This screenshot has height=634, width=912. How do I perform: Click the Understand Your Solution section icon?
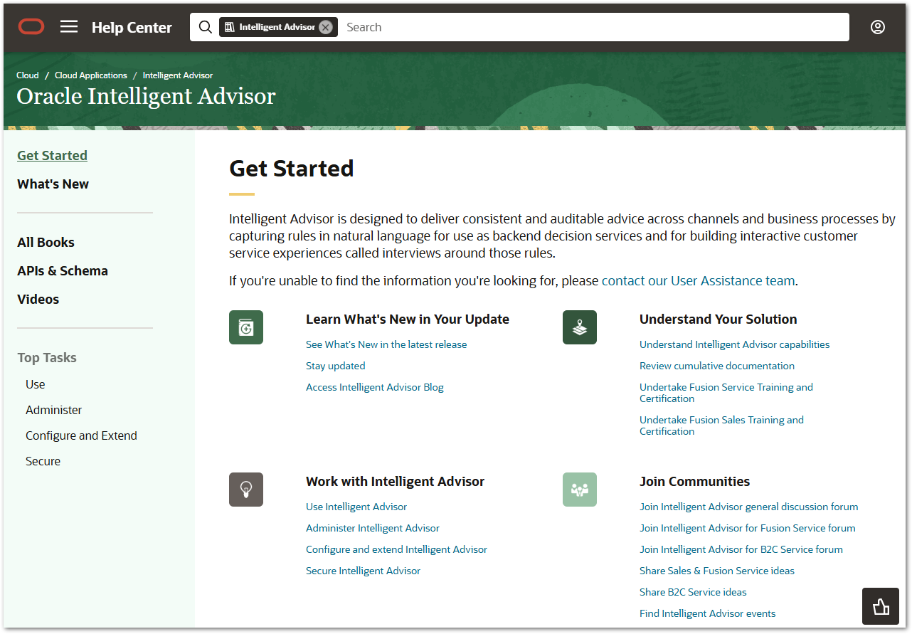click(x=580, y=327)
